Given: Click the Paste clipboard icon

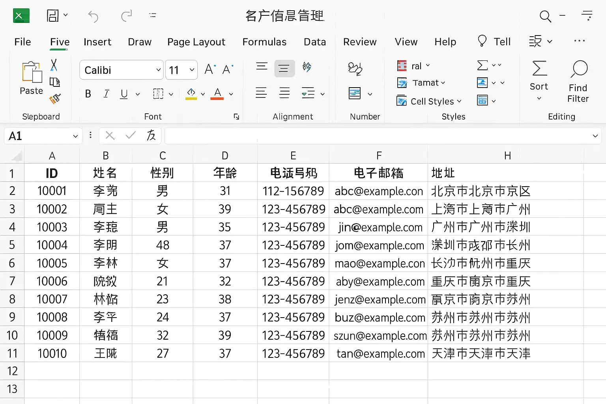Looking at the screenshot, I should pyautogui.click(x=32, y=73).
